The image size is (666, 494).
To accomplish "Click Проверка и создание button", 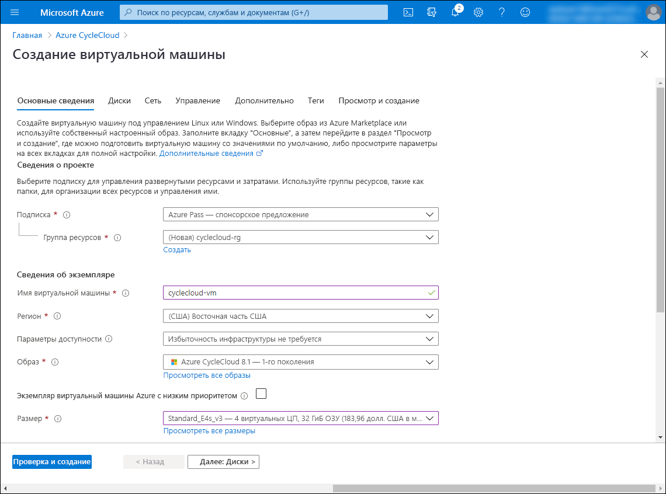I will pyautogui.click(x=52, y=462).
